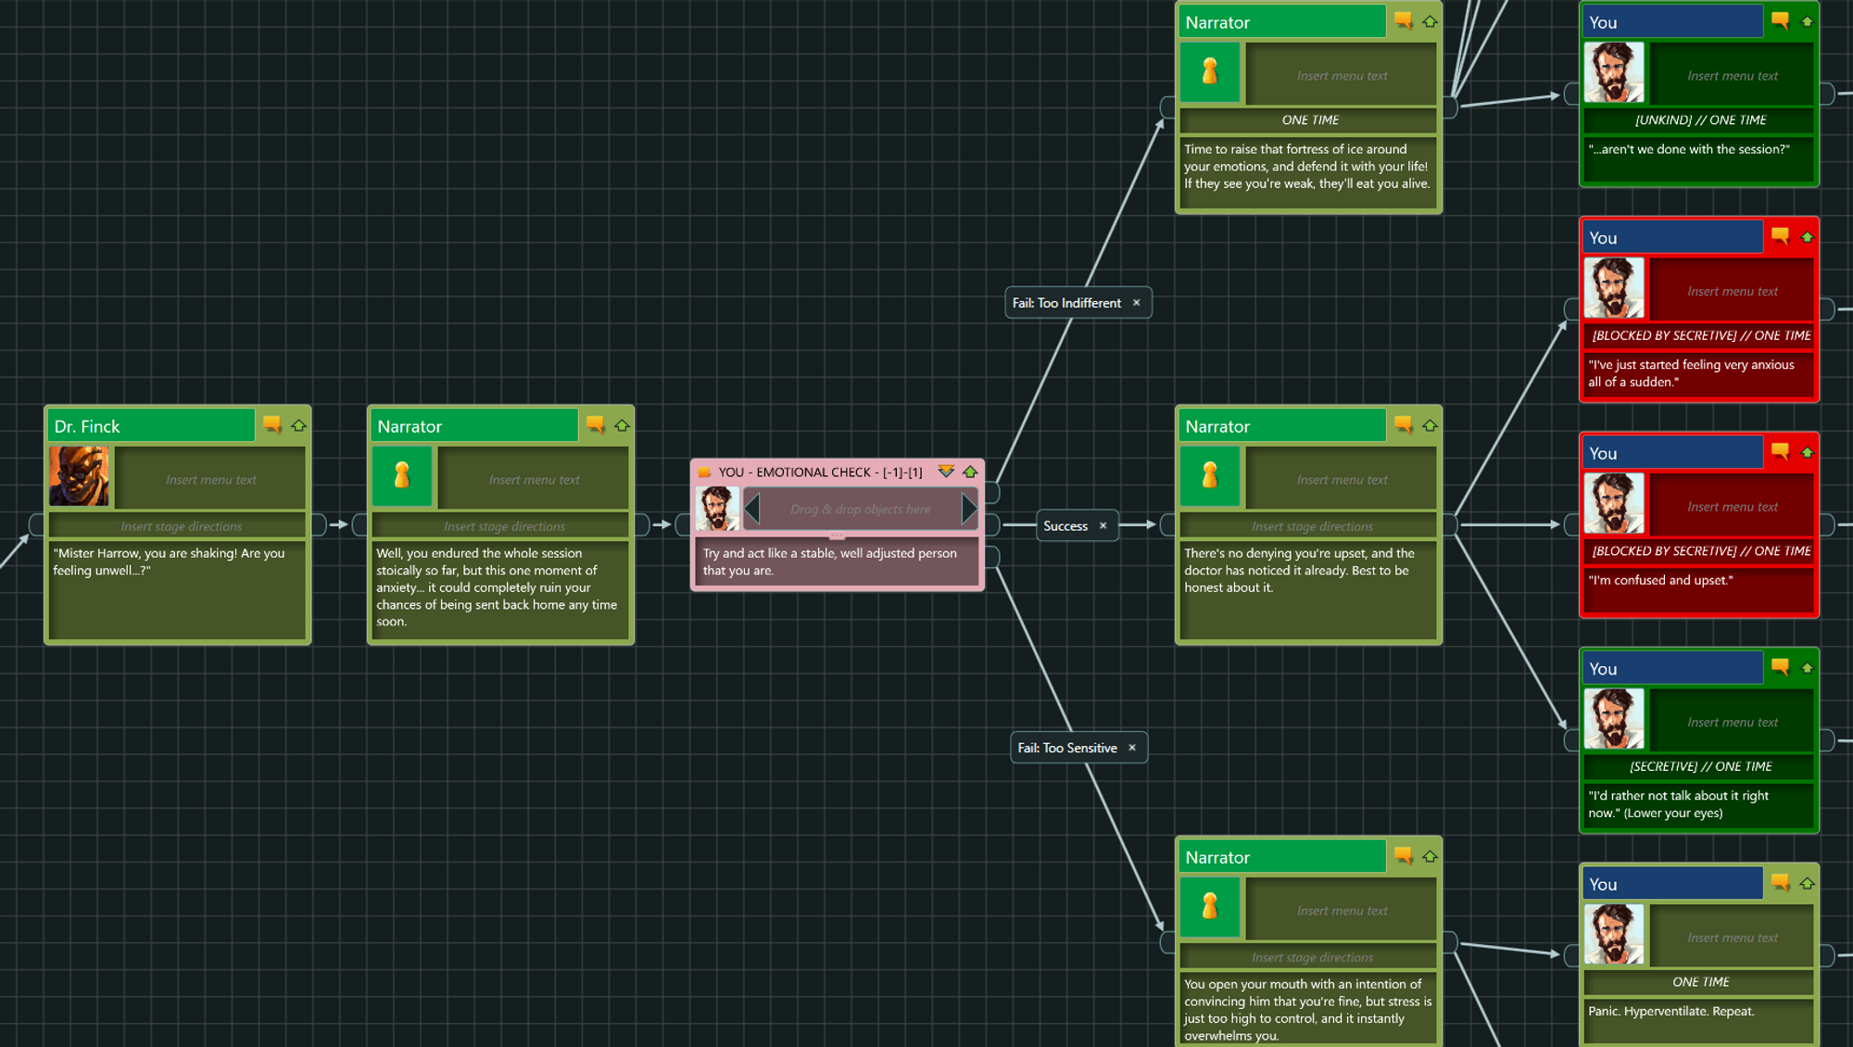Click orange flag icon on Emotional Check node
This screenshot has width=1853, height=1047.
tap(704, 473)
